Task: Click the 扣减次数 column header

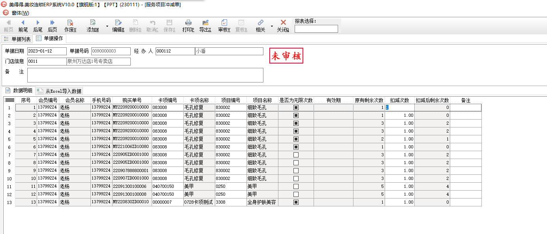Action: (x=400, y=100)
